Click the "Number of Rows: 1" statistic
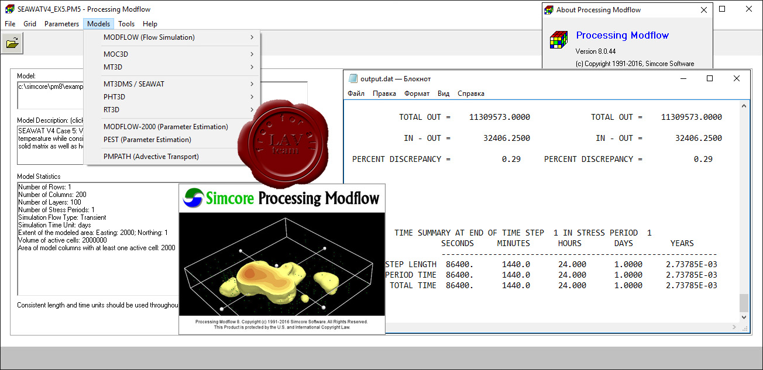 click(x=45, y=187)
